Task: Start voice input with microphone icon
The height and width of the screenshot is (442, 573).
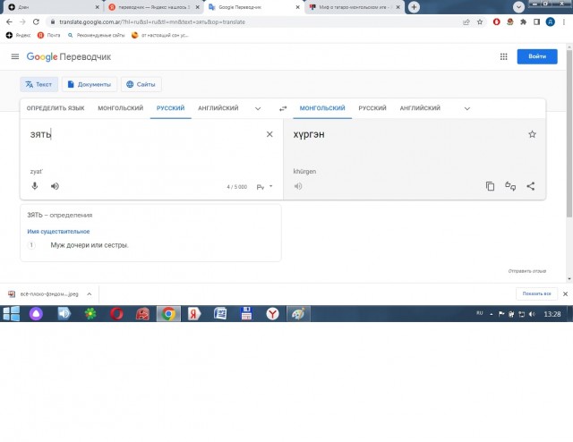Action: pos(35,186)
